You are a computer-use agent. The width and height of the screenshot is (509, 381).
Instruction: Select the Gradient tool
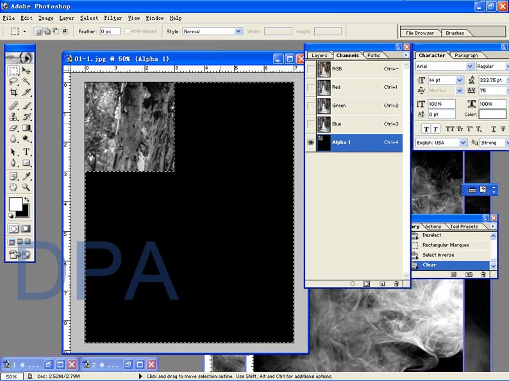(26, 128)
